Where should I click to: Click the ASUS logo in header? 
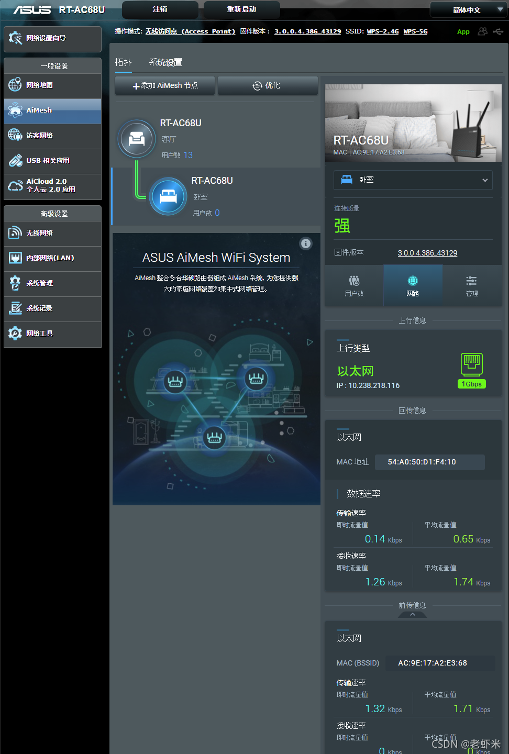point(32,9)
